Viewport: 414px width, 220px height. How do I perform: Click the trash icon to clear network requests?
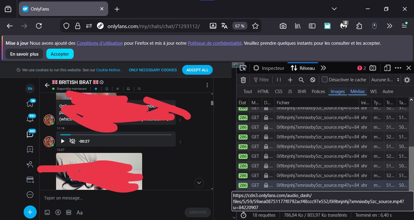coord(243,80)
